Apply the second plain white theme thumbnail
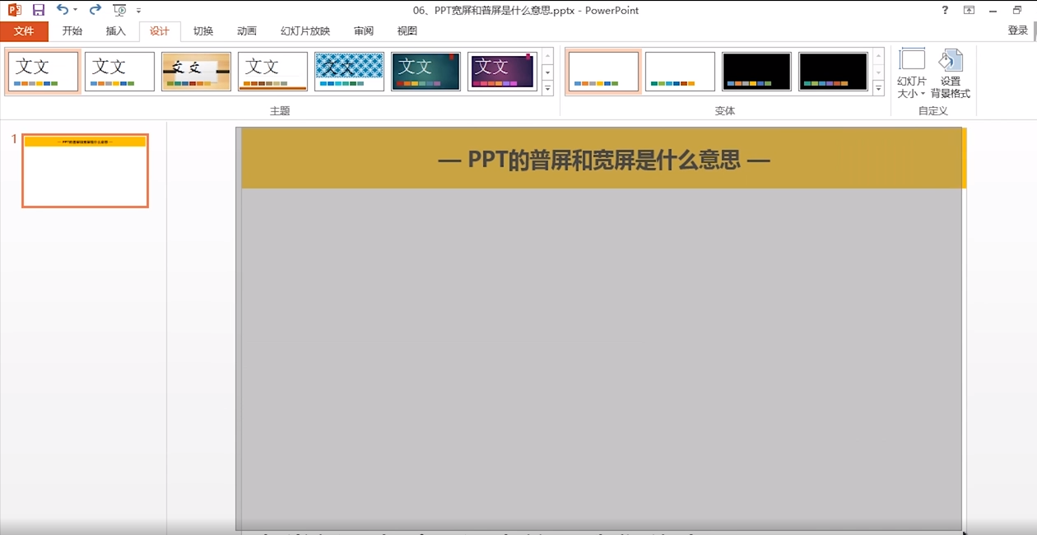This screenshot has height=535, width=1037. [119, 72]
